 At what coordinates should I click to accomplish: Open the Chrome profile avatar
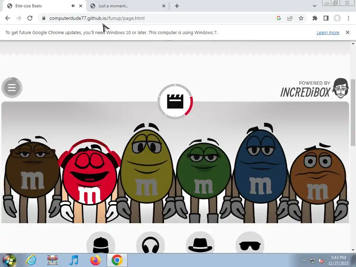tap(337, 18)
